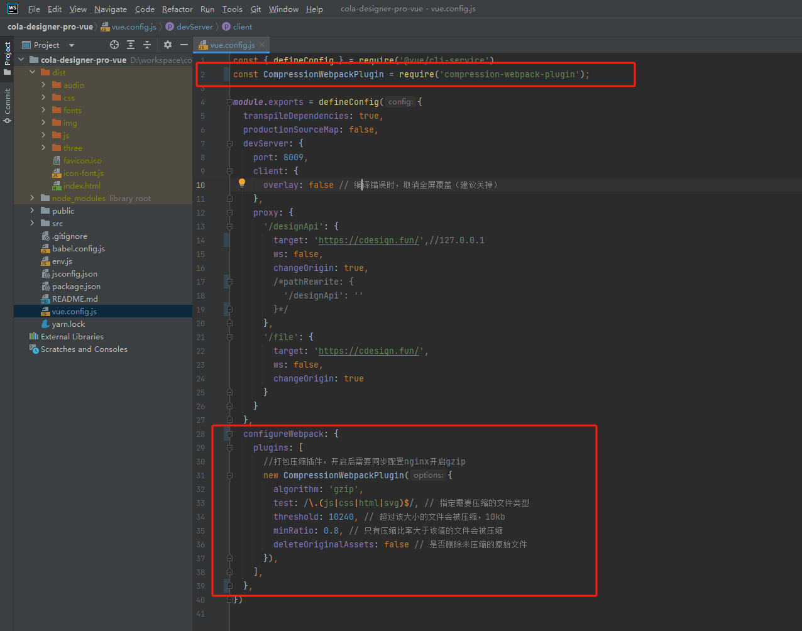
Task: Toggle the Project tool window sidebar button
Action: click(7, 58)
